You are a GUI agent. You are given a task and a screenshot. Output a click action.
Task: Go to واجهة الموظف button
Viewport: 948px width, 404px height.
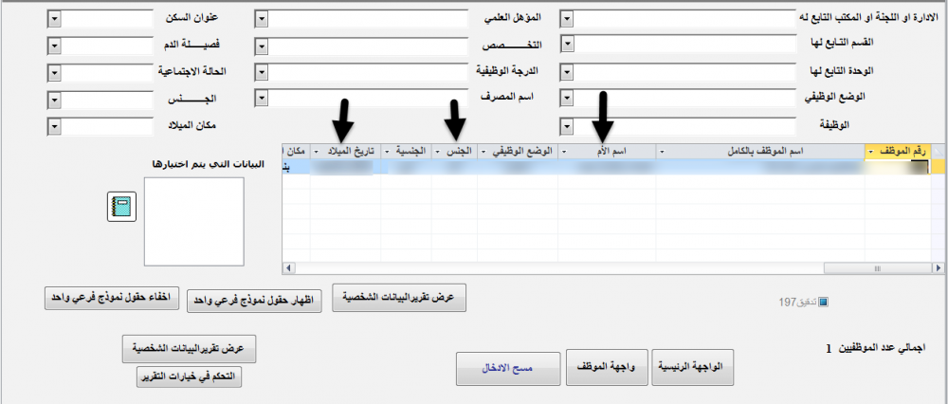coord(607,368)
